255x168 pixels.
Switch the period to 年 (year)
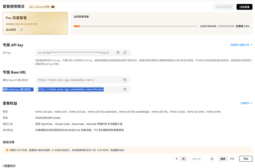point(177,159)
